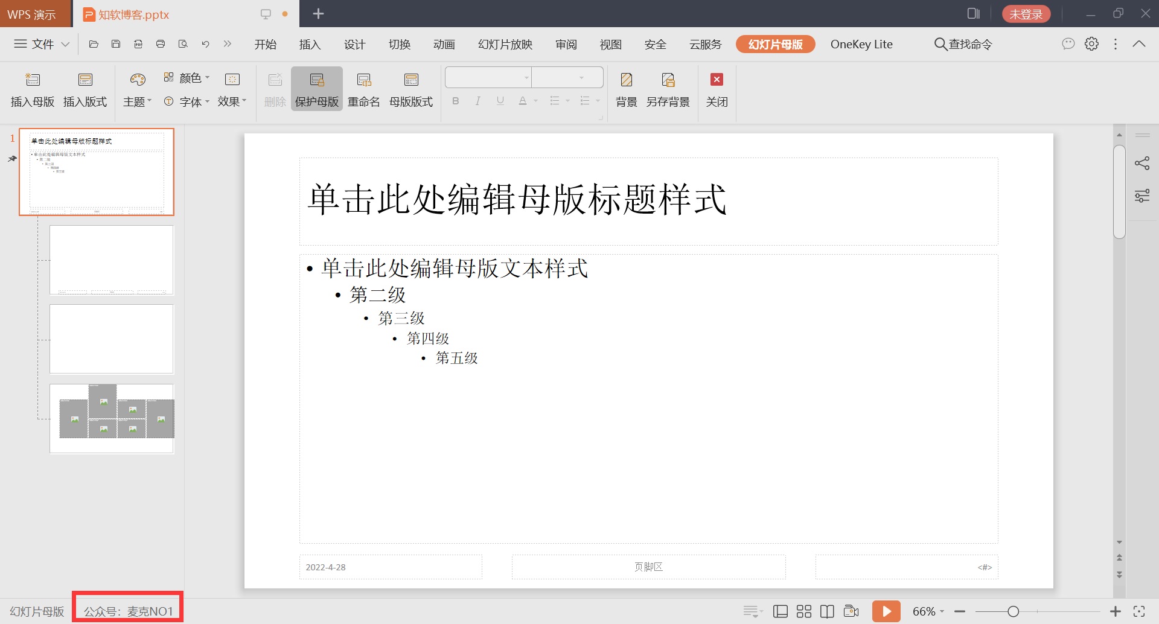Screen dimensions: 1159x624
Task: Switch to the 审阅 tab
Action: click(566, 44)
